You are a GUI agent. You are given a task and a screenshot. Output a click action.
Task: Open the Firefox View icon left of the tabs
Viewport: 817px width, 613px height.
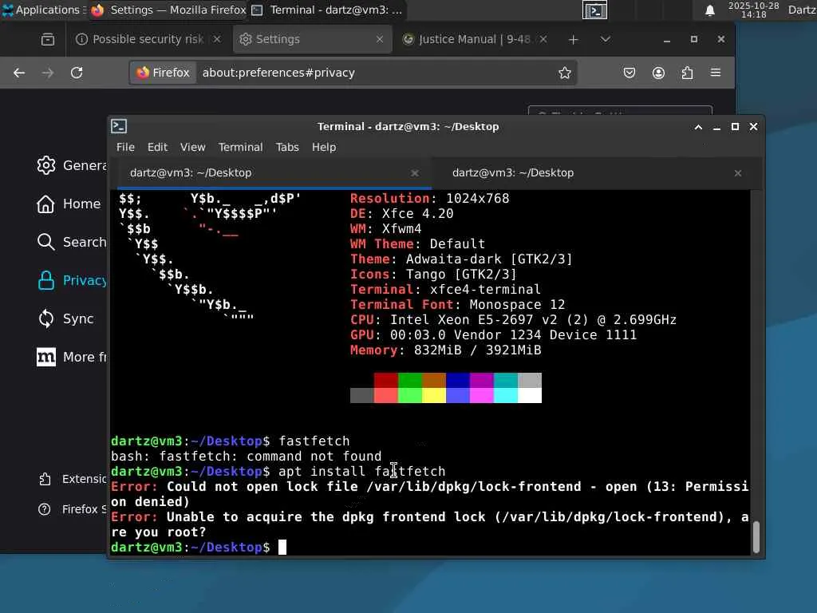[x=47, y=39]
